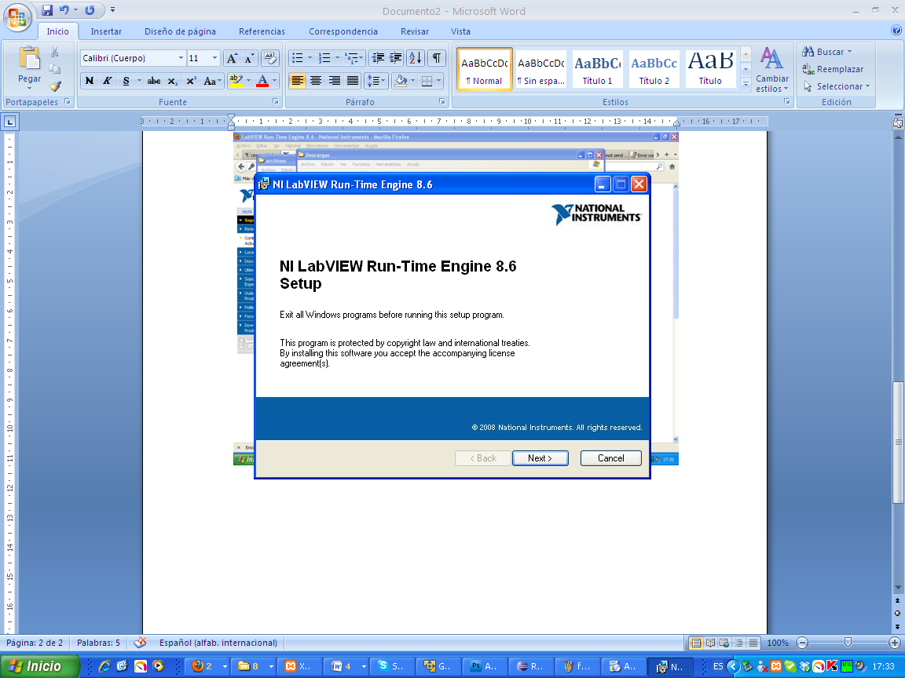Show paragraph marks (¶)
Image resolution: width=905 pixels, height=678 pixels.
437,57
